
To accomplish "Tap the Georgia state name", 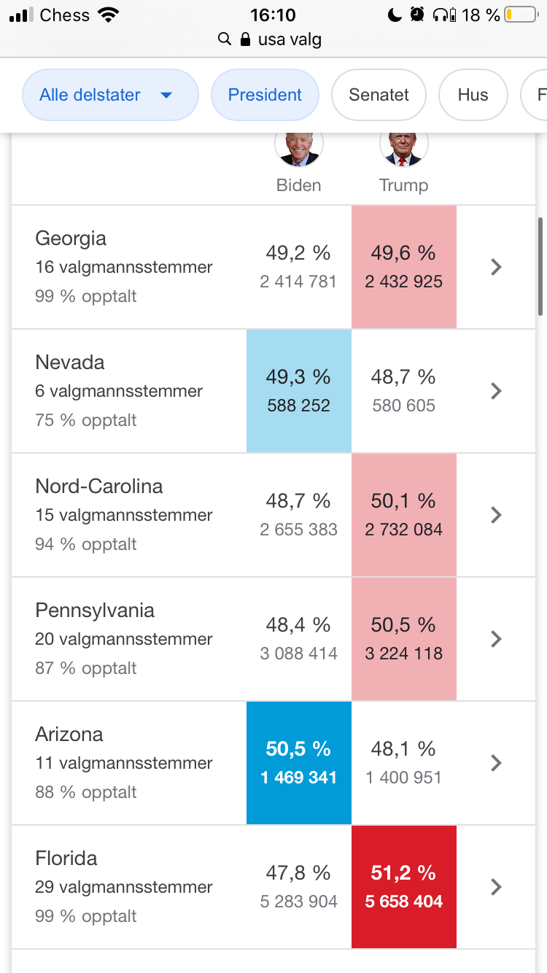I will tap(71, 239).
